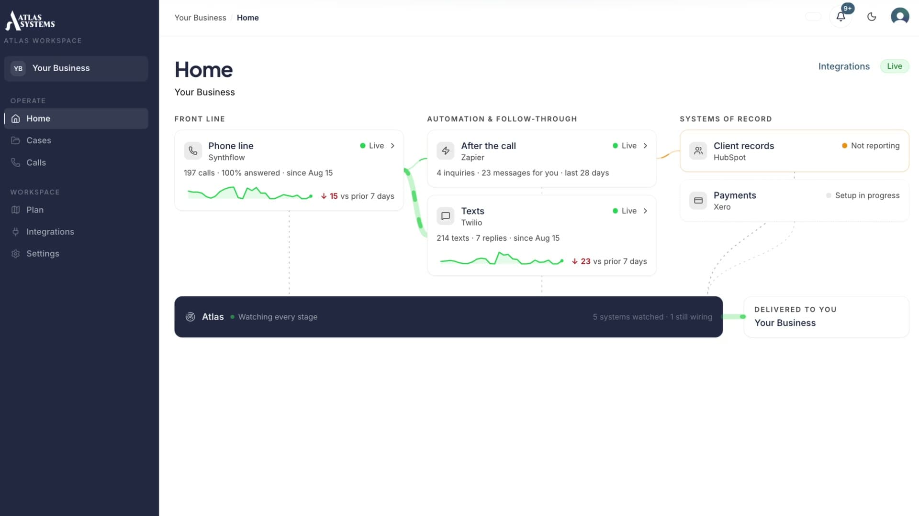Click '15 vs prior 7 days' on Phone line
919x516 pixels.
click(x=358, y=196)
